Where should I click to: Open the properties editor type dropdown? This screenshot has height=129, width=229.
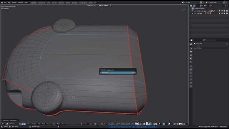[x=192, y=40]
